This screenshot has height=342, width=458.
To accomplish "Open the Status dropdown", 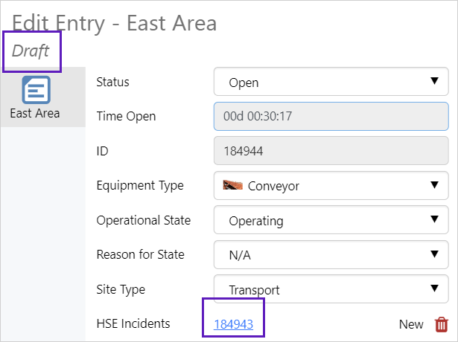I will 331,82.
